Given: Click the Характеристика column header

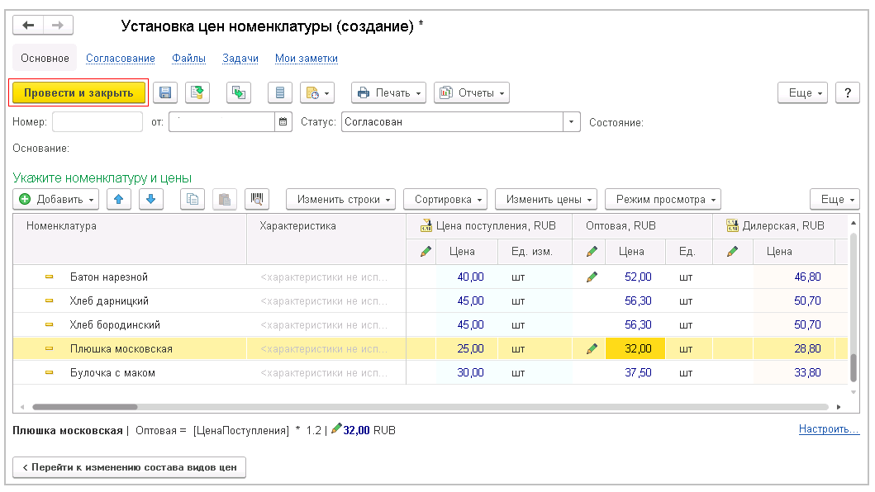Looking at the screenshot, I should (x=326, y=239).
